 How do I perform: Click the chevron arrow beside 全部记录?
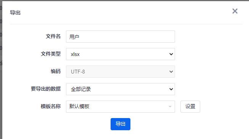tap(171, 89)
